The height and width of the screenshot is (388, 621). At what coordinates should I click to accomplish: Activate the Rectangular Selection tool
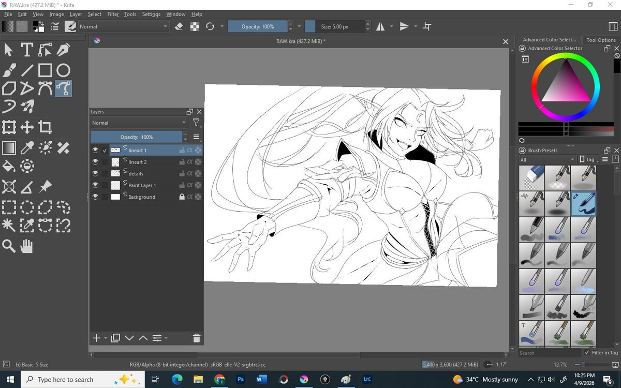(x=9, y=207)
